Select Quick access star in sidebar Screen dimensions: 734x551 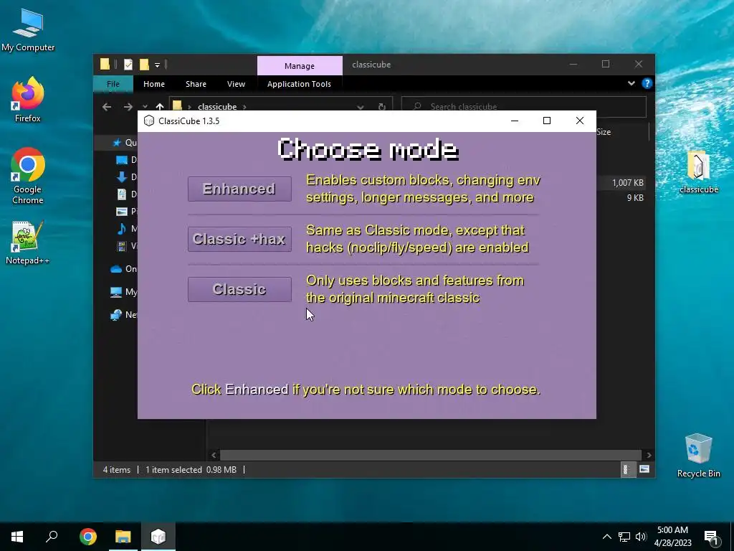point(117,143)
